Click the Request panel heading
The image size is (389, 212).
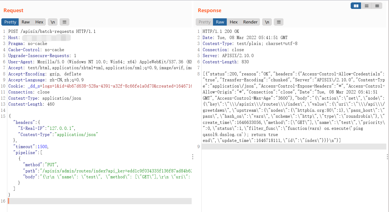pyautogui.click(x=13, y=11)
